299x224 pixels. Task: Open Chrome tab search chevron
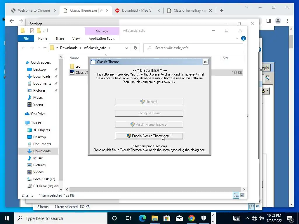click(x=246, y=7)
